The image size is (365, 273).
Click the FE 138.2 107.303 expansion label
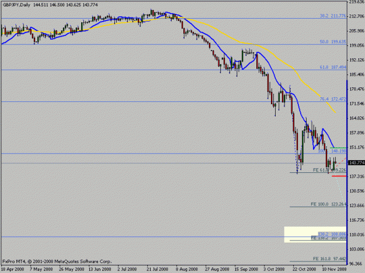tap(329, 238)
